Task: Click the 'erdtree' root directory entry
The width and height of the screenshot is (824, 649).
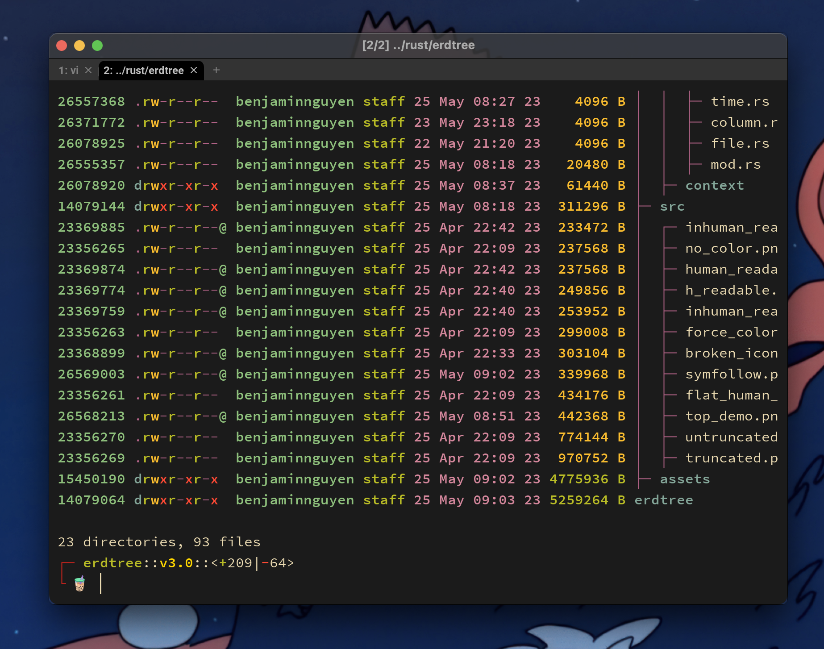Action: pyautogui.click(x=664, y=500)
